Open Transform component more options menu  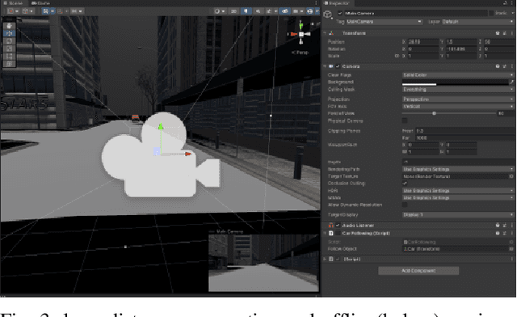pos(512,33)
